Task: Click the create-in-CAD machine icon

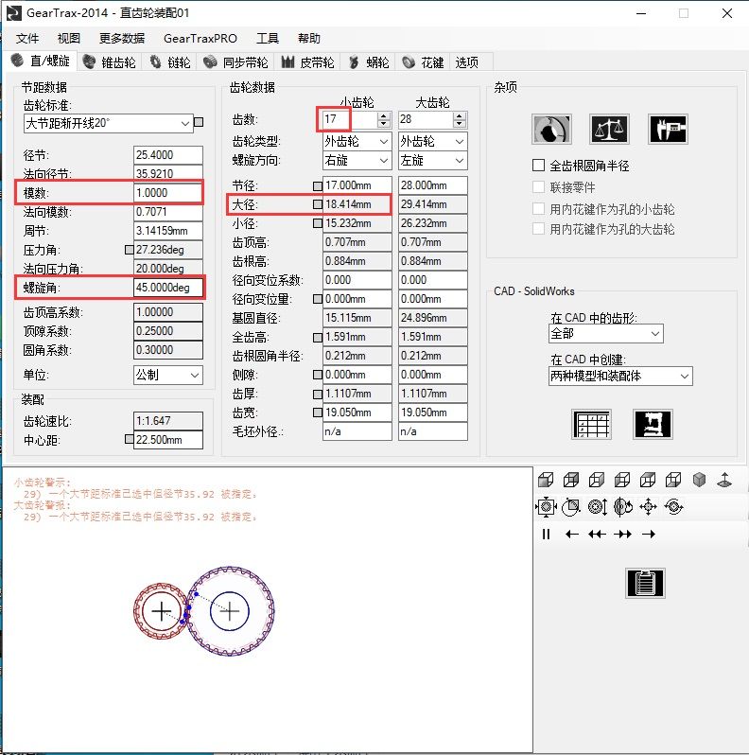Action: [653, 424]
